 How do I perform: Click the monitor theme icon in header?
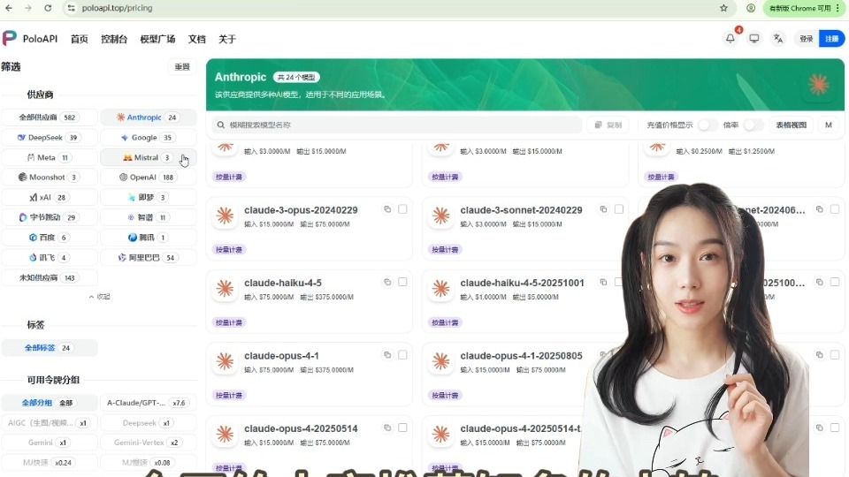(753, 38)
